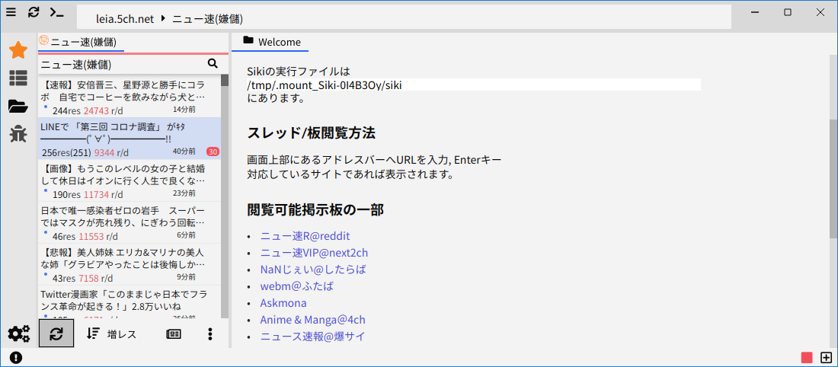Open the folder icon in sidebar

click(x=18, y=107)
